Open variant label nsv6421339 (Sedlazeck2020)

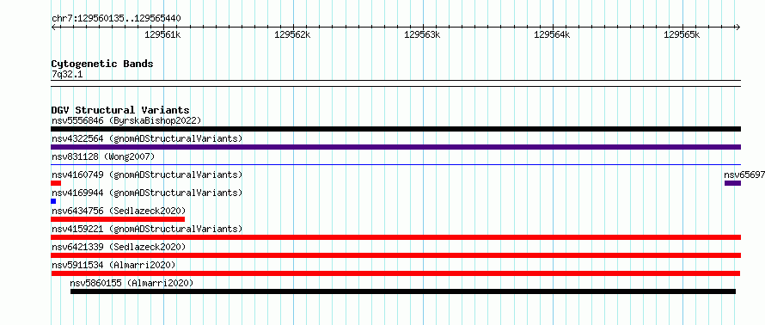pyautogui.click(x=119, y=247)
